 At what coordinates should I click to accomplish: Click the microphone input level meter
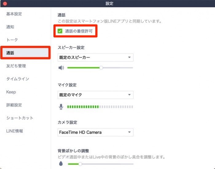pyautogui.click(x=100, y=107)
